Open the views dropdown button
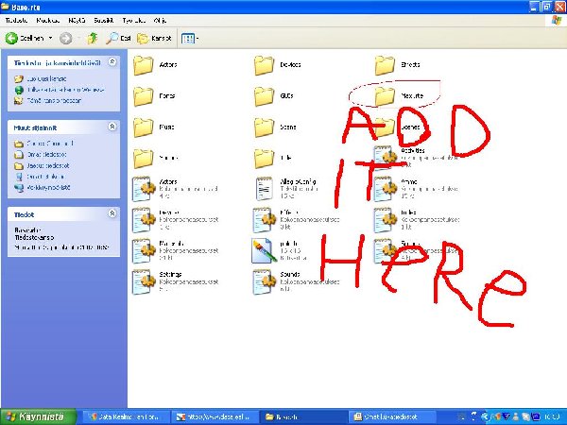567x425 pixels. pyautogui.click(x=190, y=38)
